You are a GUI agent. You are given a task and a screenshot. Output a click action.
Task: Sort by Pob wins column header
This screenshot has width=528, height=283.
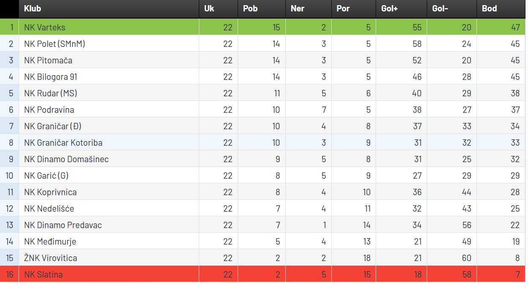coord(250,8)
